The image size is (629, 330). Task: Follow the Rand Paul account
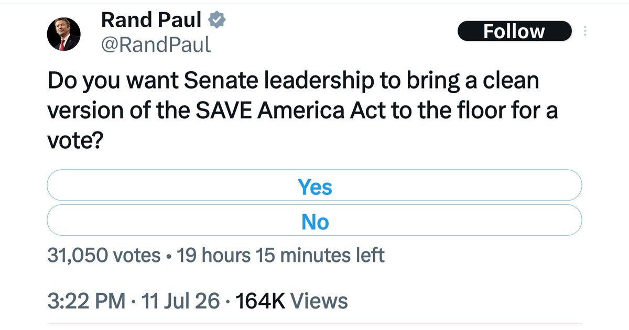[514, 31]
